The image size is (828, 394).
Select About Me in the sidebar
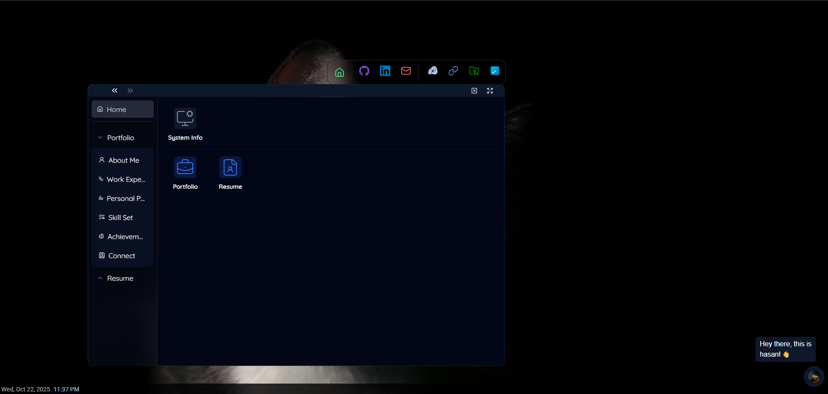pyautogui.click(x=123, y=160)
